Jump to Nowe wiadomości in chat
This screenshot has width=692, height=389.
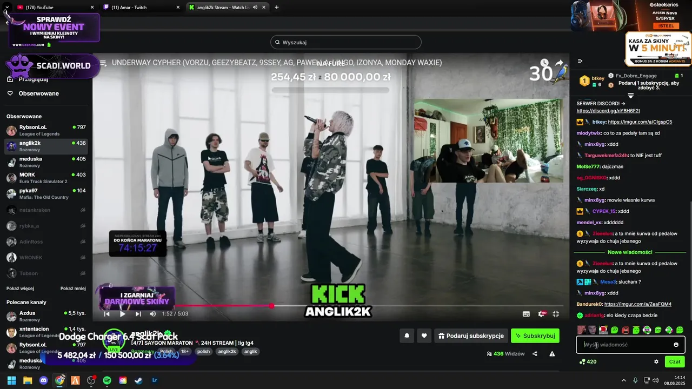(630, 252)
